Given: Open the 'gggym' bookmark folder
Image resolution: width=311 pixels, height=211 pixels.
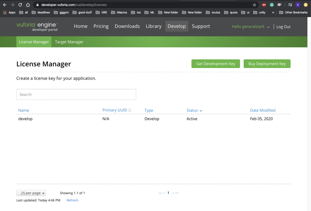Looking at the screenshot, I should click(x=61, y=12).
